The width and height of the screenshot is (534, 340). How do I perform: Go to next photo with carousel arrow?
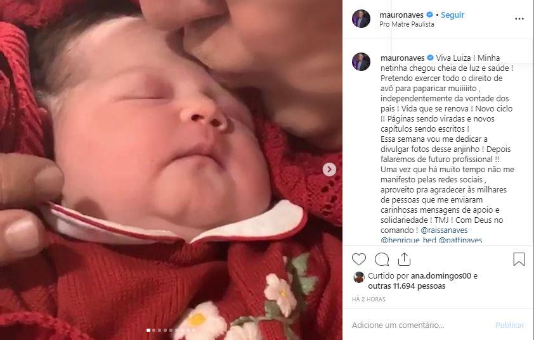coord(329,169)
